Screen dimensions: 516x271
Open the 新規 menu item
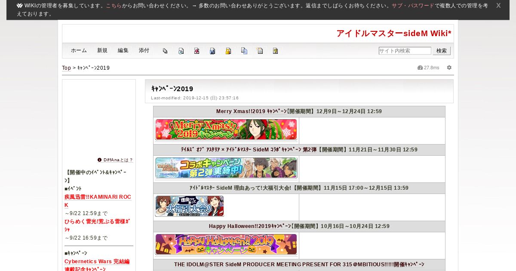coord(102,50)
